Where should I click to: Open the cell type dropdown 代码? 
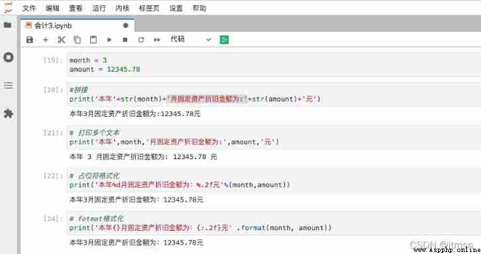point(191,39)
